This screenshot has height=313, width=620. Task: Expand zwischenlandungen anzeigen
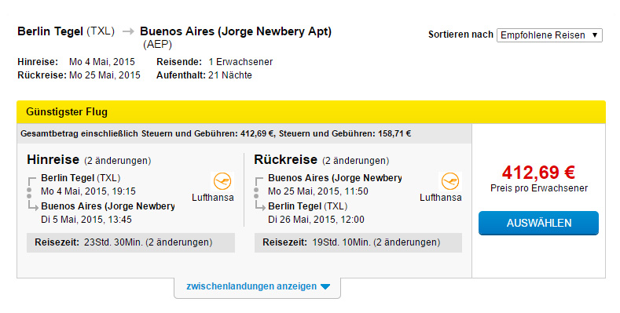(258, 286)
